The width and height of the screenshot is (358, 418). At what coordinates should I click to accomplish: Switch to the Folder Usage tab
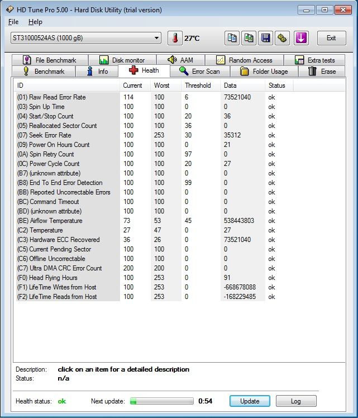[x=264, y=72]
